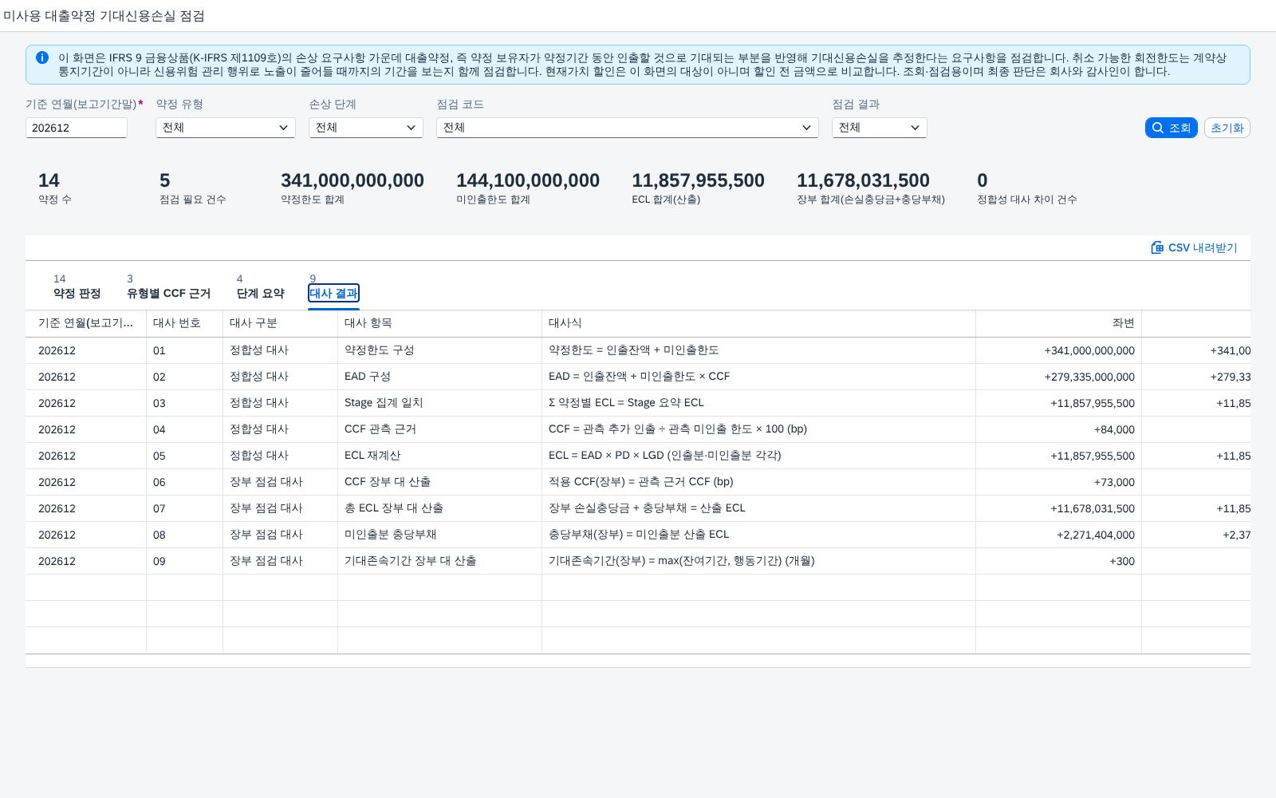Click the 기준 연월 input field
1276x798 pixels.
[77, 128]
